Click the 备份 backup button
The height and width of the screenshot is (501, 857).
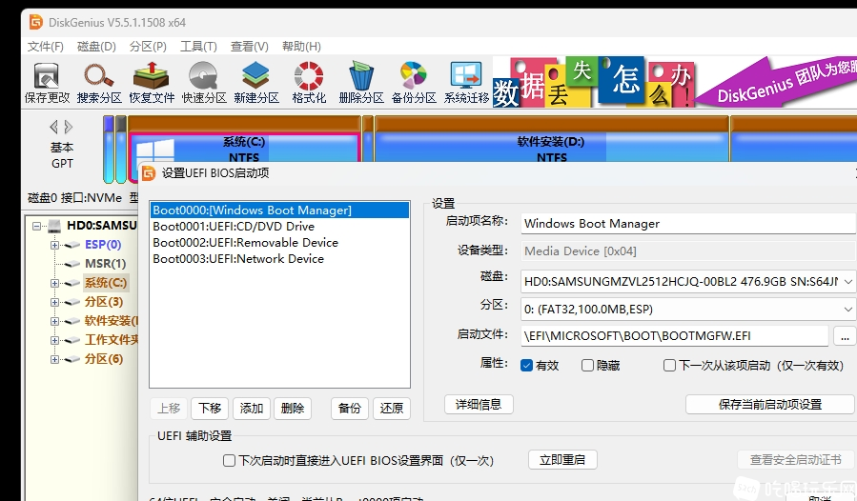(350, 408)
